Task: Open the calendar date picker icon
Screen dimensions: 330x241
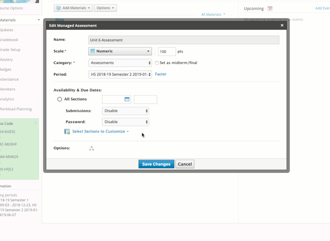Action: (127, 99)
